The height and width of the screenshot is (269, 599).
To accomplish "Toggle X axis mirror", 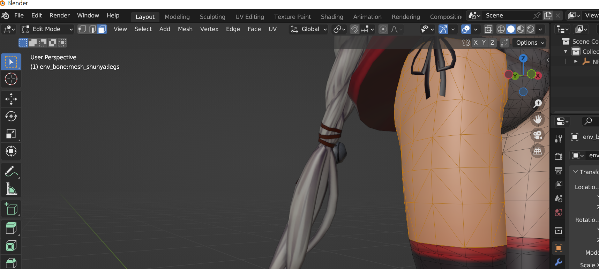I will (x=476, y=43).
